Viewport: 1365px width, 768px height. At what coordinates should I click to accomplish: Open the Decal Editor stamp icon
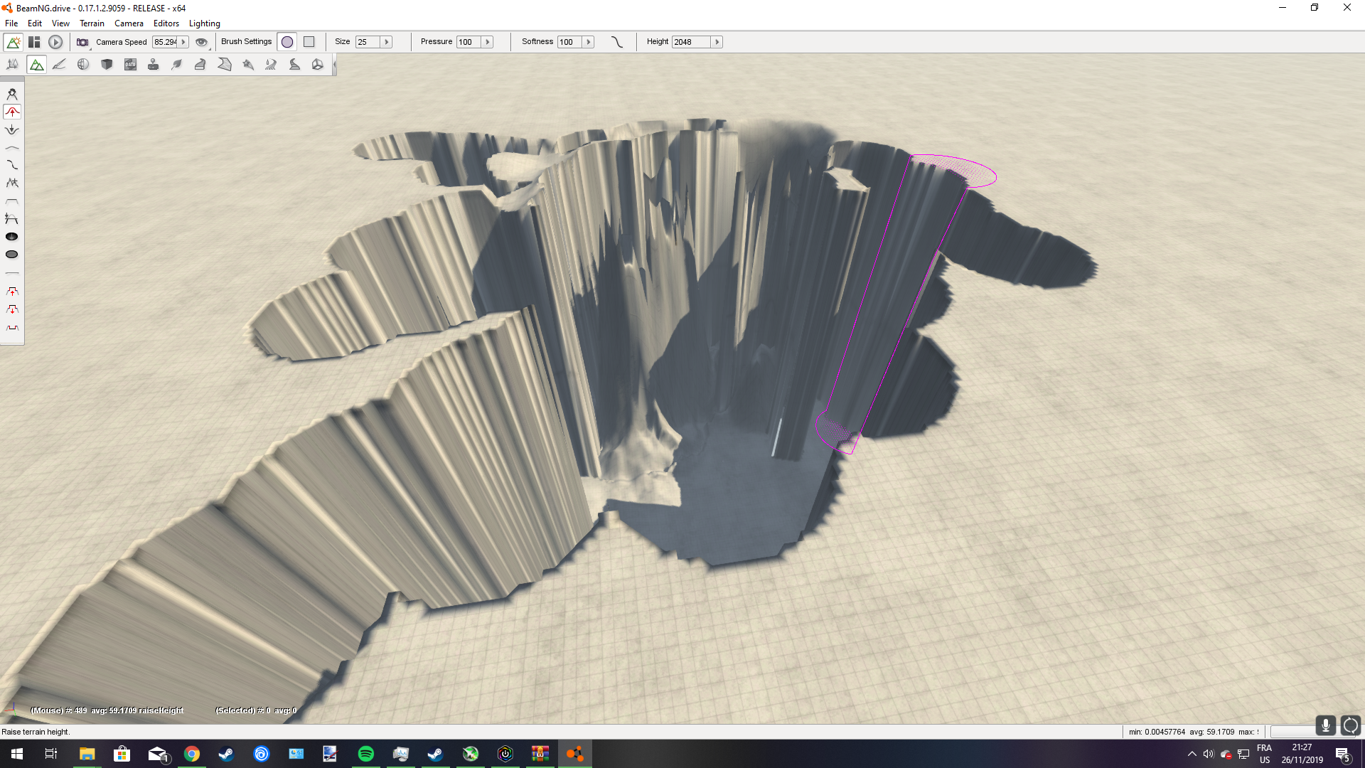pos(154,65)
